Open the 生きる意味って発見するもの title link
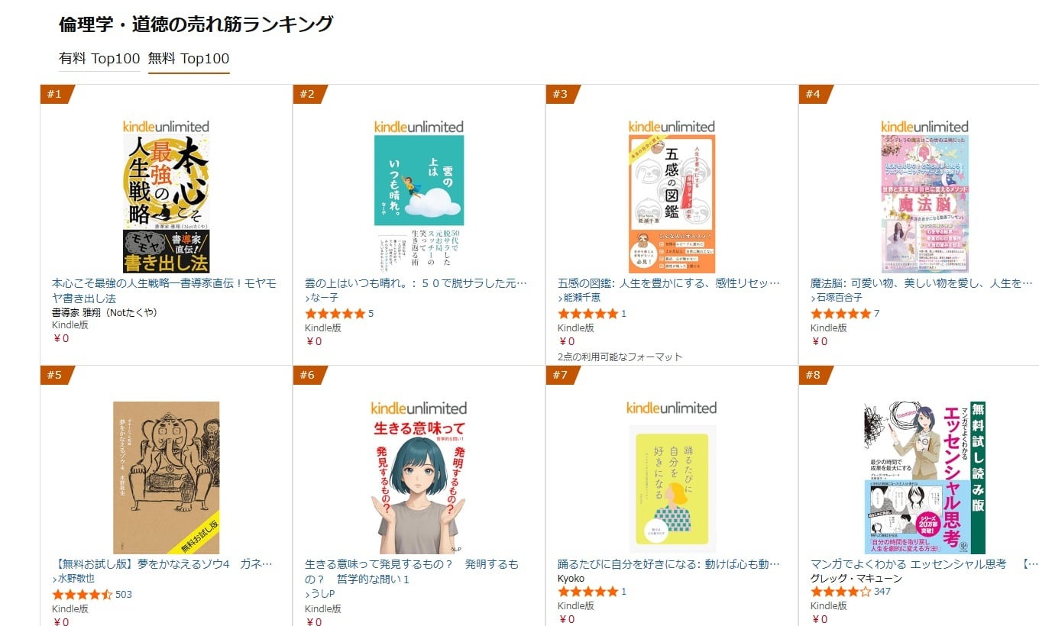The width and height of the screenshot is (1039, 626). 411,571
